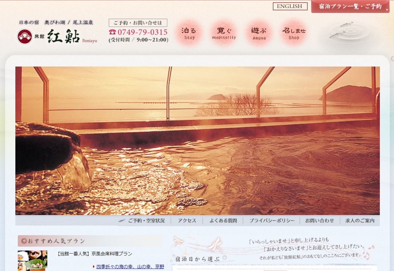Click reception hours 9:00~21:00 text
This screenshot has width=394, height=271.
(x=139, y=40)
